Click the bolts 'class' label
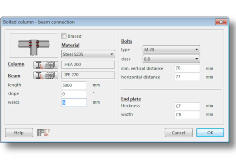Screen dimensions: 236x162 click(126, 59)
